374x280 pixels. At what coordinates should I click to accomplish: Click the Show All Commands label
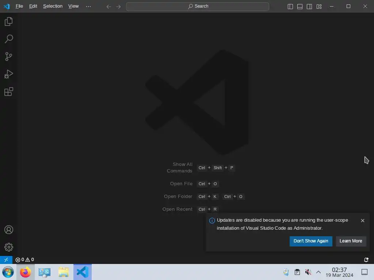click(x=180, y=168)
